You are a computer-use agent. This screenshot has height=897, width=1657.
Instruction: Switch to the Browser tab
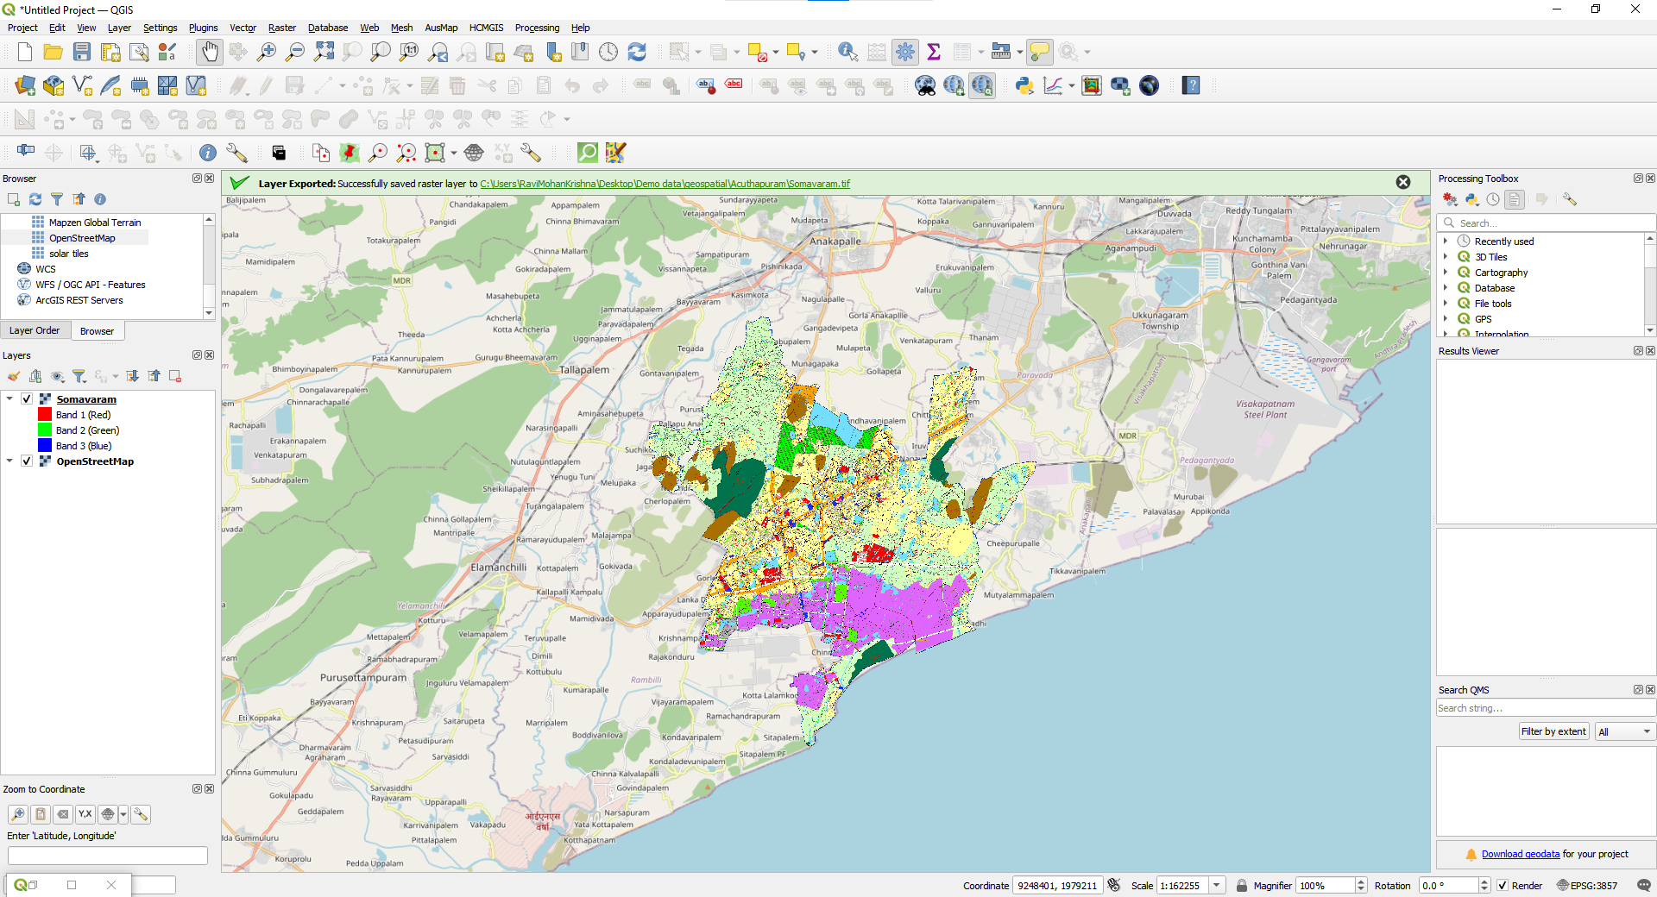[x=97, y=331]
